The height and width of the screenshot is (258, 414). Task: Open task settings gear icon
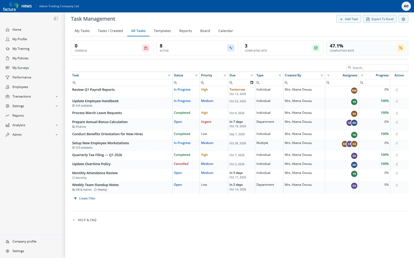(403, 19)
